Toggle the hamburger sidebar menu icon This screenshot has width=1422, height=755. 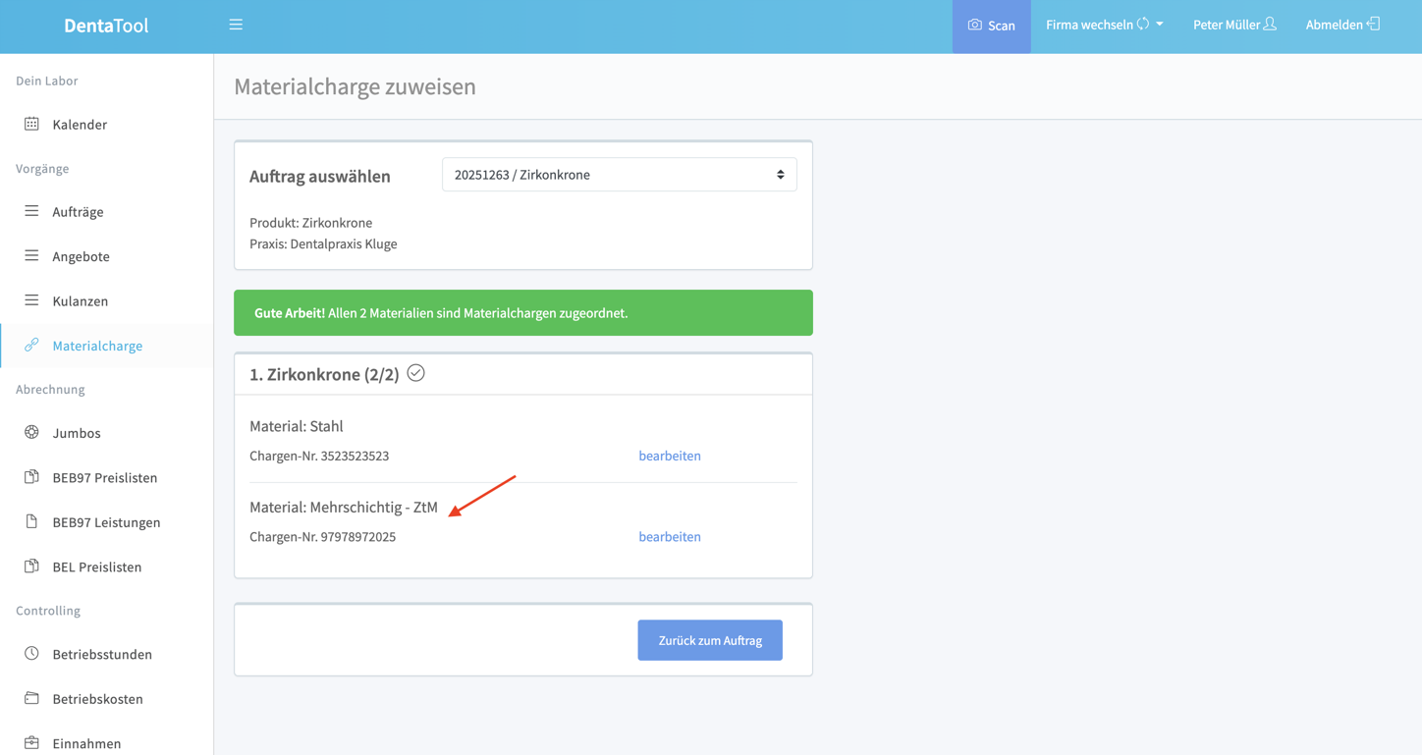click(236, 25)
